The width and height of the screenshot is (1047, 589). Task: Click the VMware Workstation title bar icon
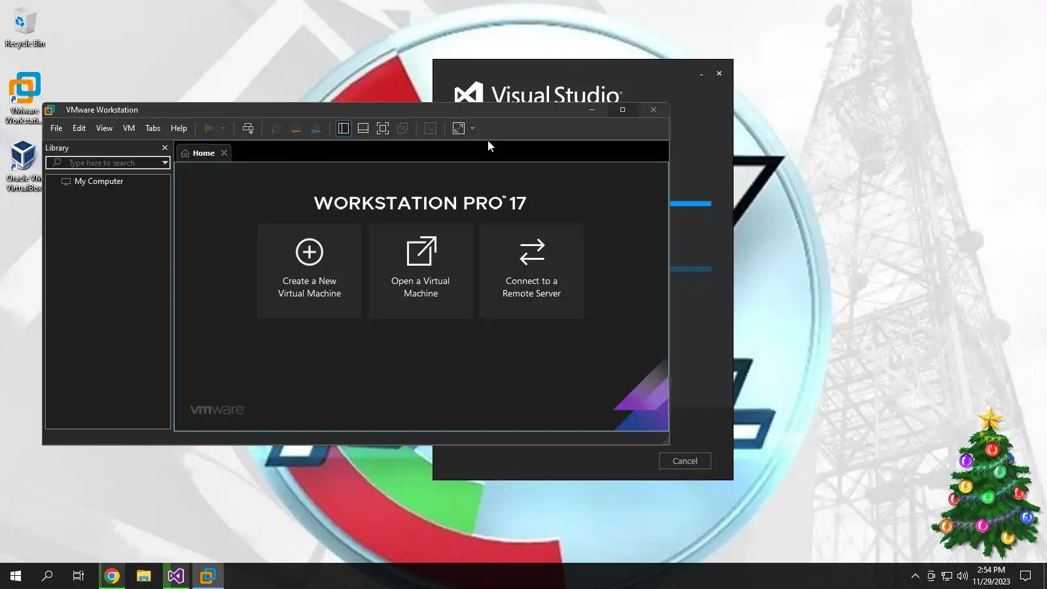pyautogui.click(x=50, y=110)
